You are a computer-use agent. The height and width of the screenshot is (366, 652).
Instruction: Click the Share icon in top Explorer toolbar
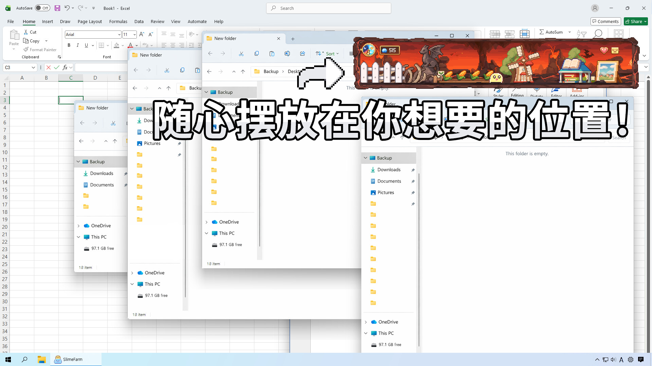pyautogui.click(x=303, y=54)
